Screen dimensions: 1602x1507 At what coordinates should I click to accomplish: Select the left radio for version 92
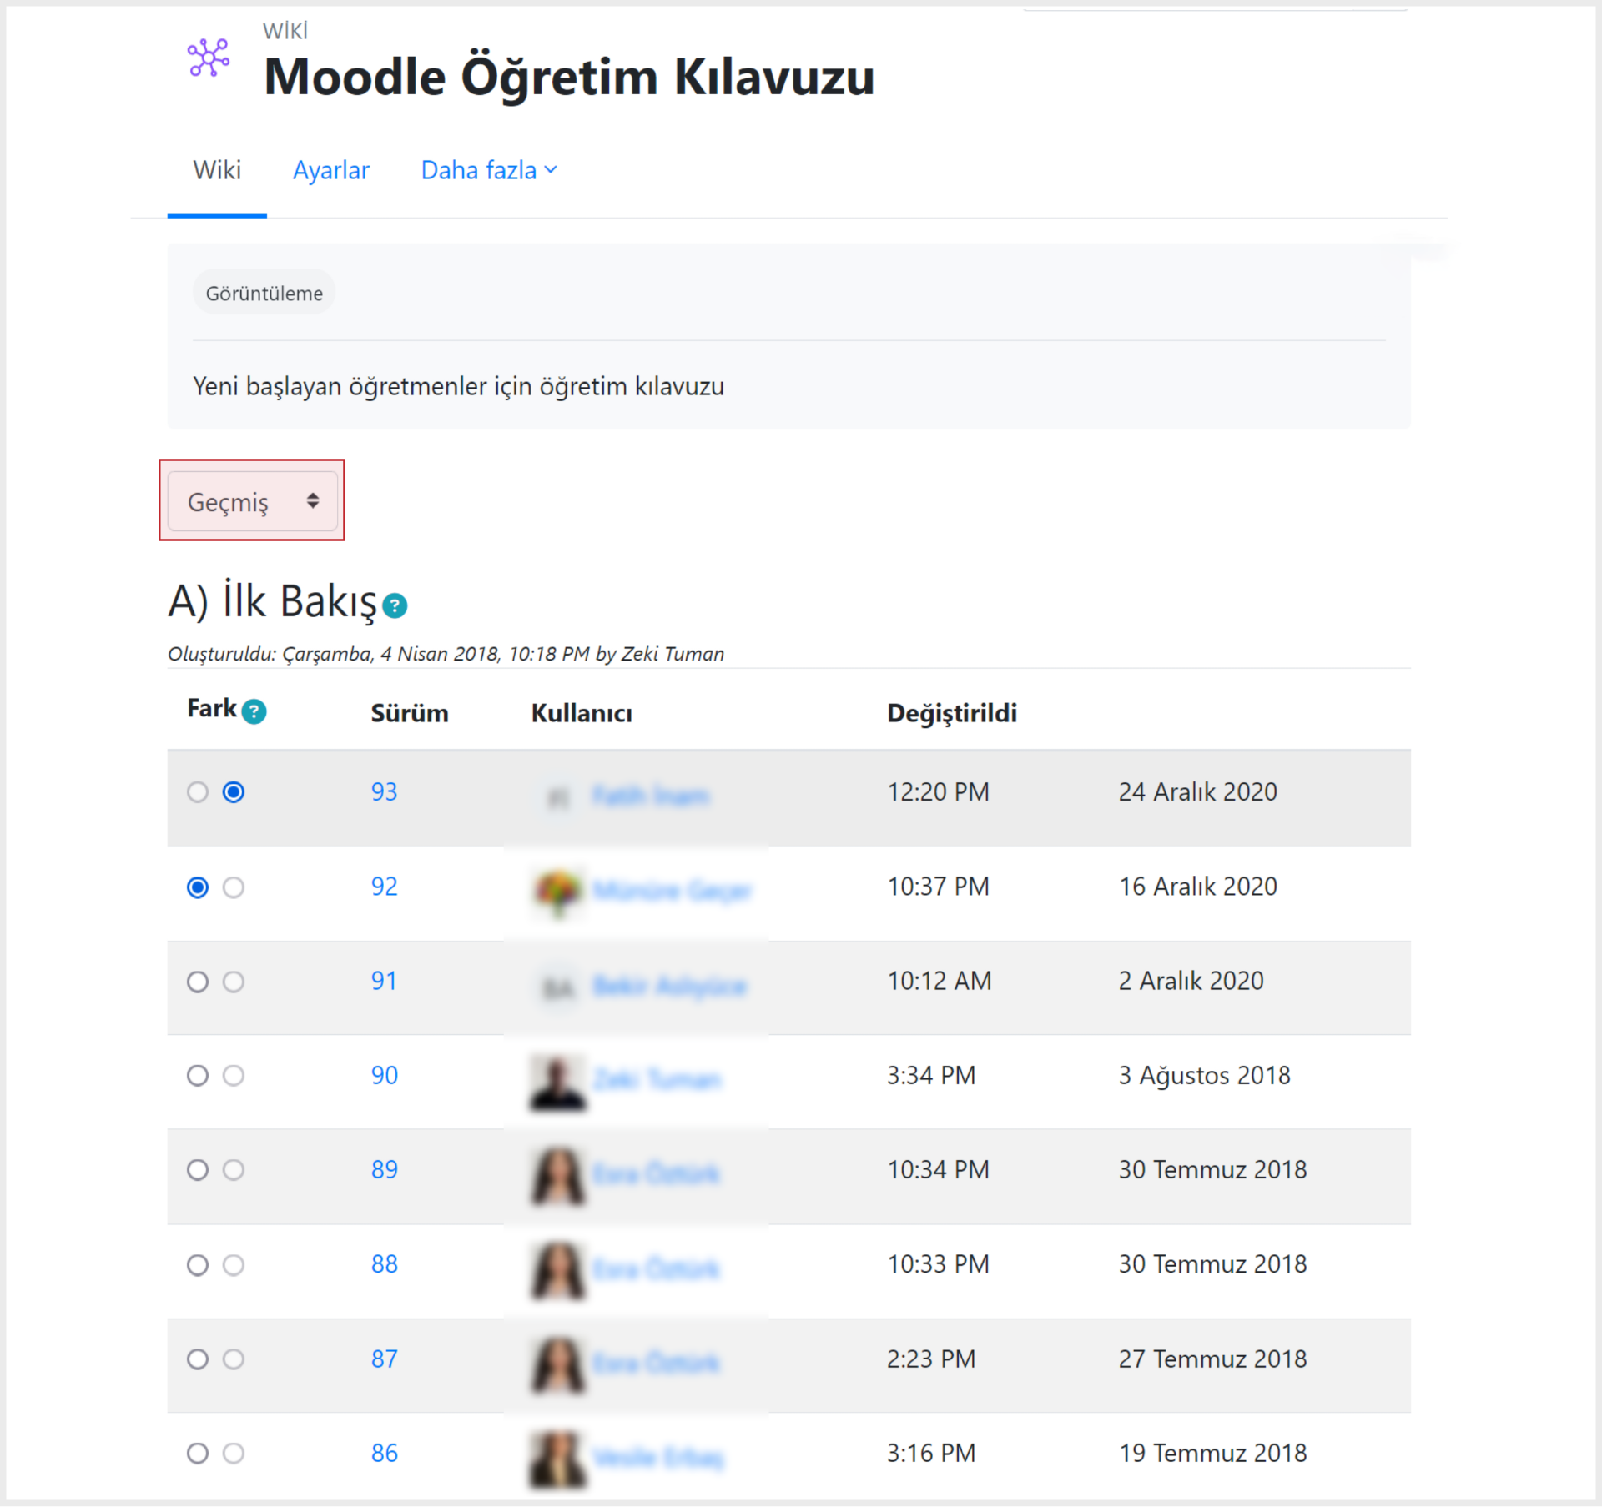198,887
